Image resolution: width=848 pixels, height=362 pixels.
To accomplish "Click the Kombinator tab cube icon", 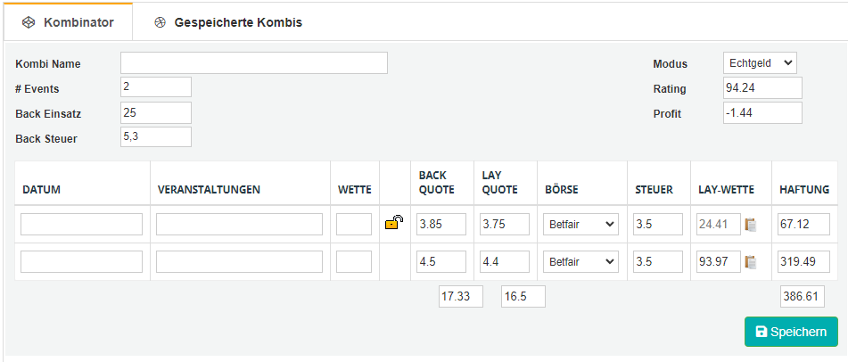I will pos(29,22).
